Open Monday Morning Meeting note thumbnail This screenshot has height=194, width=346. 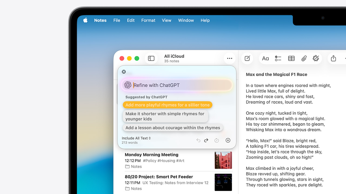[x=223, y=160]
